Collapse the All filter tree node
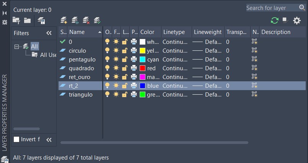The height and width of the screenshot is (163, 308). pos(16,47)
